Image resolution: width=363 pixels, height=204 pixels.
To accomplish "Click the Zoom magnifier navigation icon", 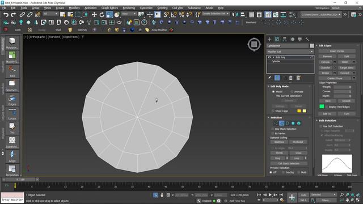I will click(342, 195).
